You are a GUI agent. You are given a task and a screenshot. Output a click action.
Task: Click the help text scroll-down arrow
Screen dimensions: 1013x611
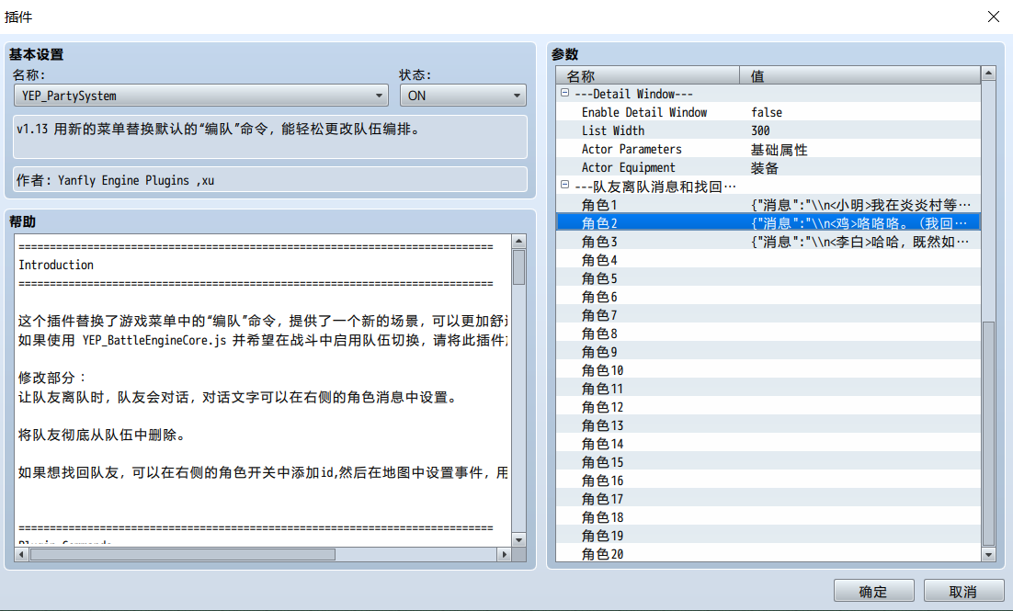click(518, 539)
